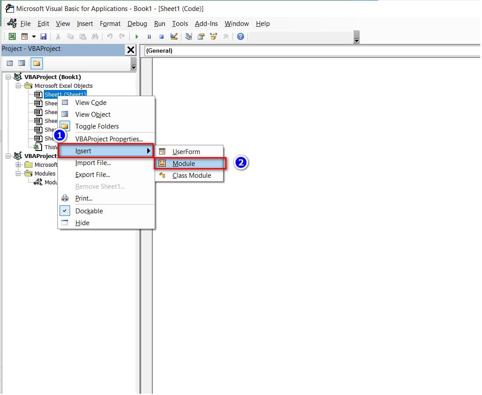The image size is (482, 395).
Task: Click the Reset stop square icon
Action: 161,37
